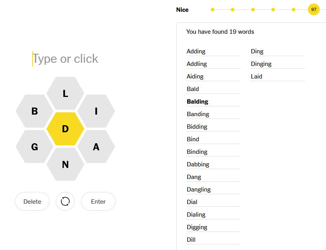
Task: Click the word Adding in the found list
Action: pyautogui.click(x=196, y=51)
